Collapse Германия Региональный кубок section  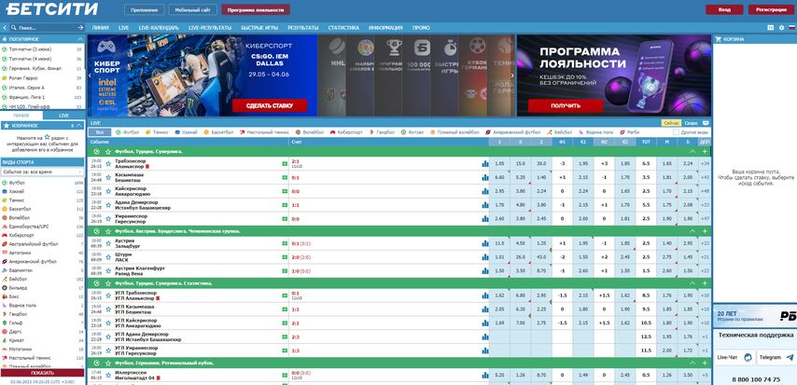[692, 364]
